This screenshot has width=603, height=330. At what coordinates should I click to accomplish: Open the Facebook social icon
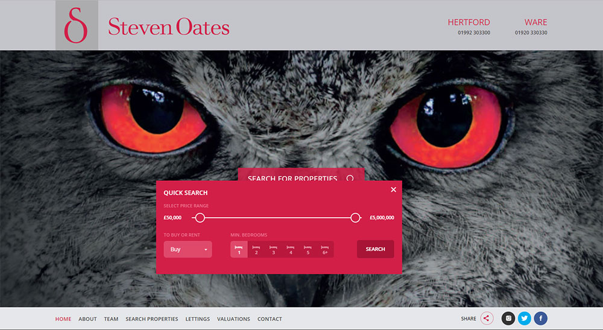click(540, 319)
